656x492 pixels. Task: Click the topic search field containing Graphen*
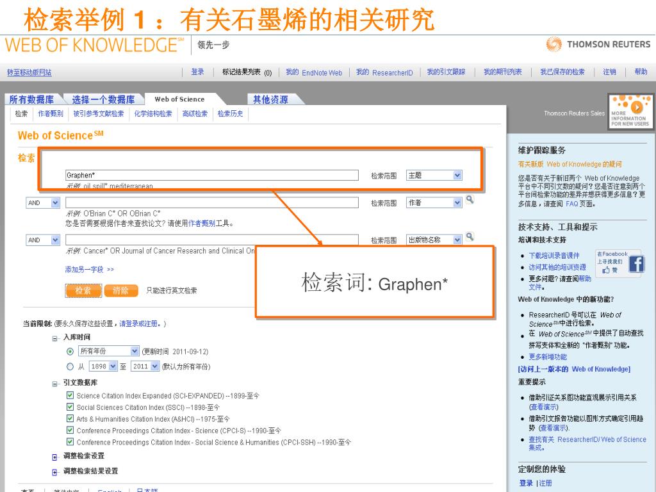211,176
